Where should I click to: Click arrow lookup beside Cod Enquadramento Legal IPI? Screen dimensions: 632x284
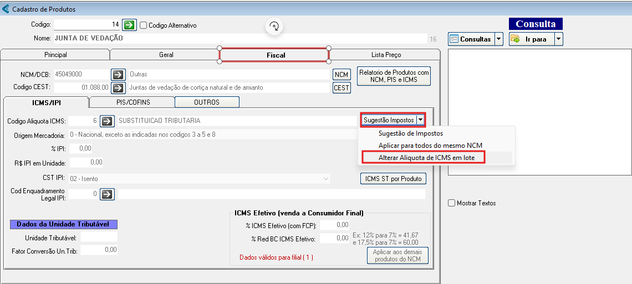[x=108, y=194]
